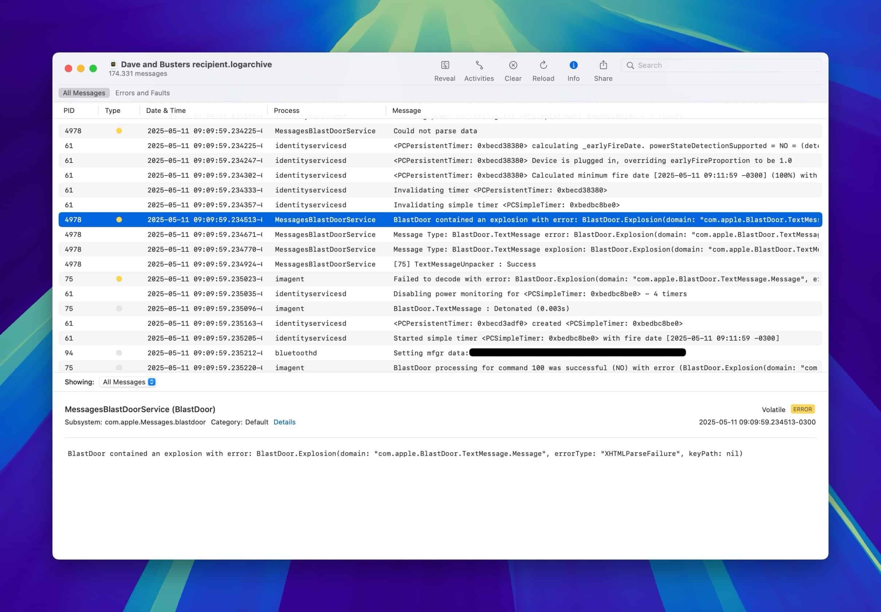Click the logarchive document icon in title
Screen dimensions: 881x612
(x=113, y=64)
